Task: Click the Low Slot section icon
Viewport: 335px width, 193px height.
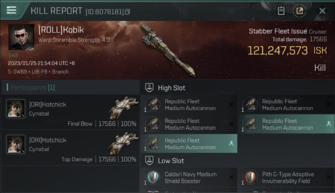Action: tap(149, 161)
